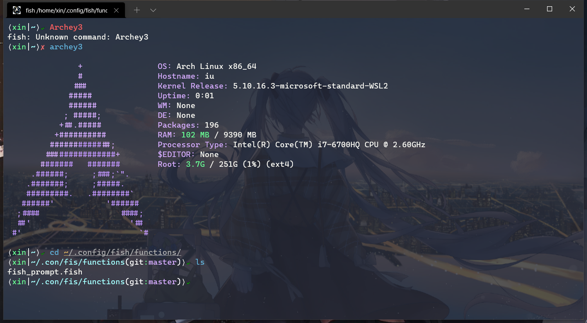Click the 'DE: None' line

[176, 115]
